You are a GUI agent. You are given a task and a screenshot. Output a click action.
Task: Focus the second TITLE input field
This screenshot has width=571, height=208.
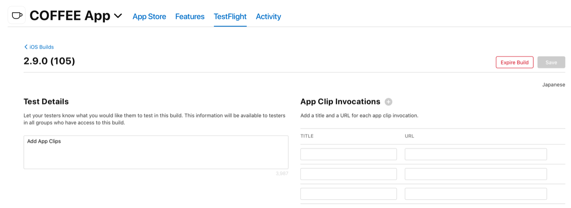[349, 174]
